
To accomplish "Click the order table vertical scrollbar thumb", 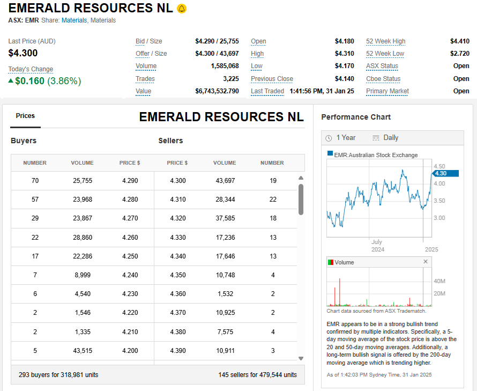I will tap(301, 198).
